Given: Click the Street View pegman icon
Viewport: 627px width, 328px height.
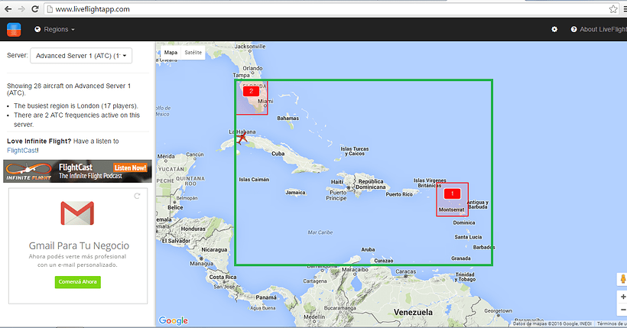Looking at the screenshot, I should [x=622, y=279].
